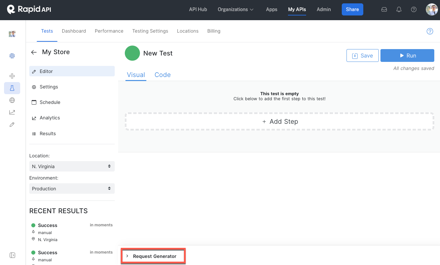Viewport: 440px width, 265px height.
Task: Open the hub gear icon in sidebar
Action: tap(12, 56)
